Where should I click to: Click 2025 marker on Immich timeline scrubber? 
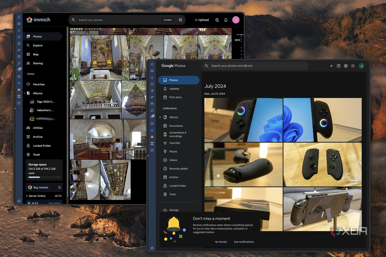(237, 40)
